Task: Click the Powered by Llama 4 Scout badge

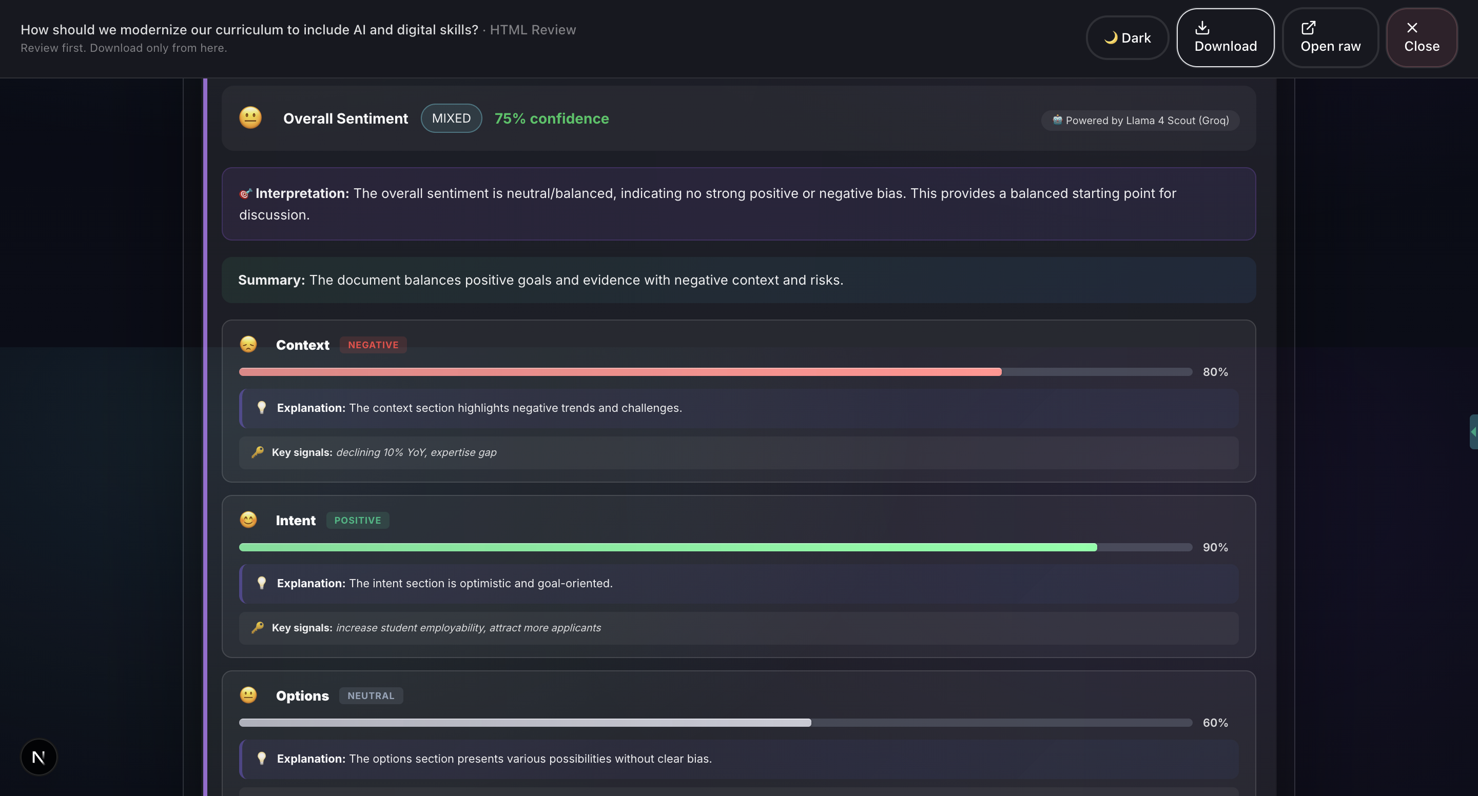Action: point(1140,121)
